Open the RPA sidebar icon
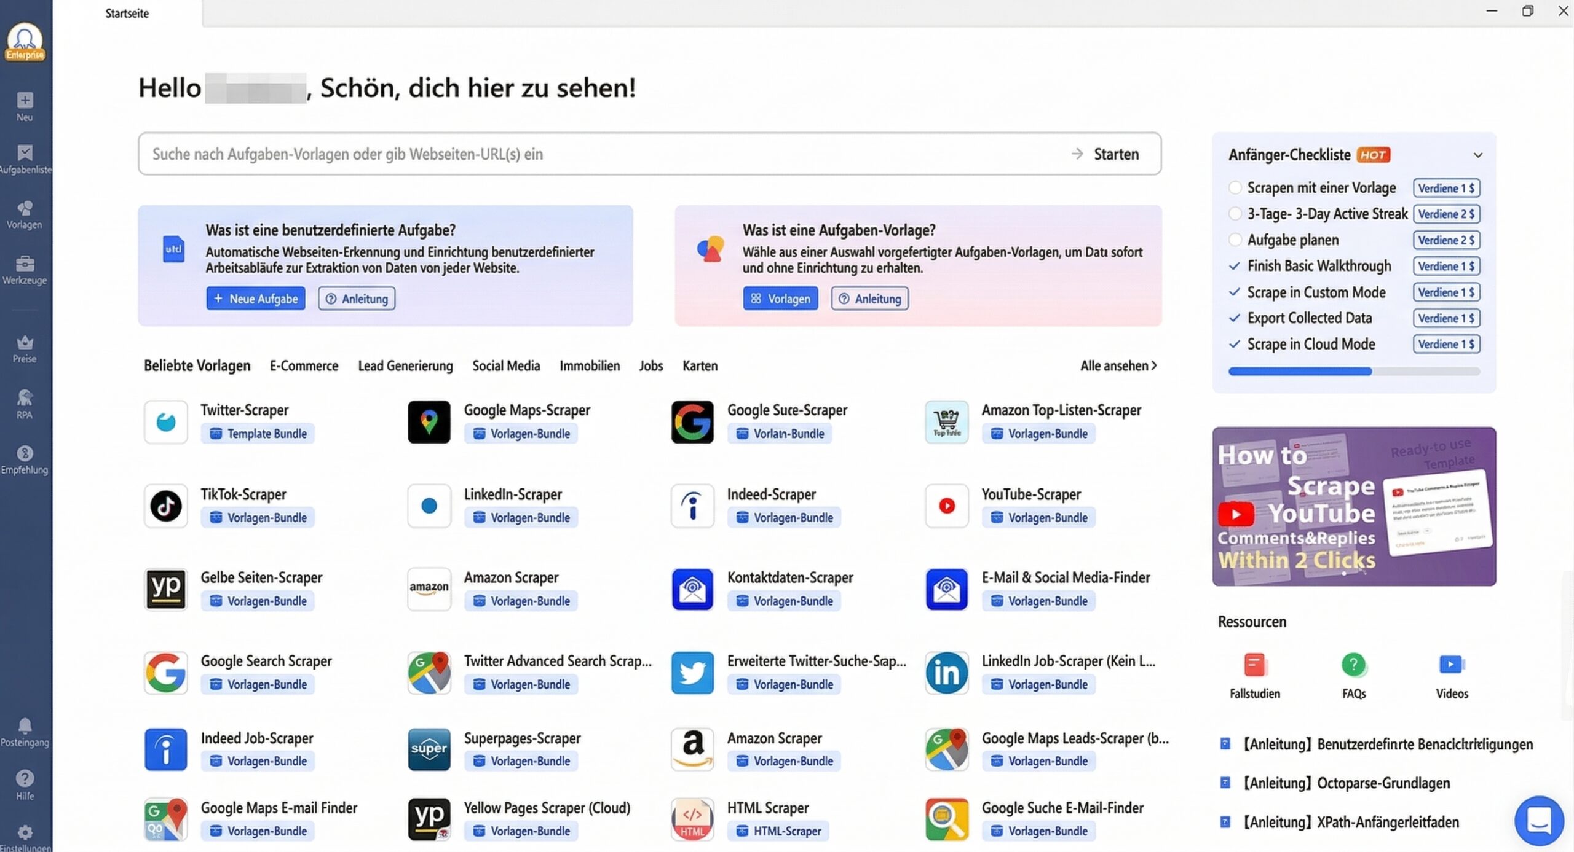The width and height of the screenshot is (1574, 852). tap(25, 398)
